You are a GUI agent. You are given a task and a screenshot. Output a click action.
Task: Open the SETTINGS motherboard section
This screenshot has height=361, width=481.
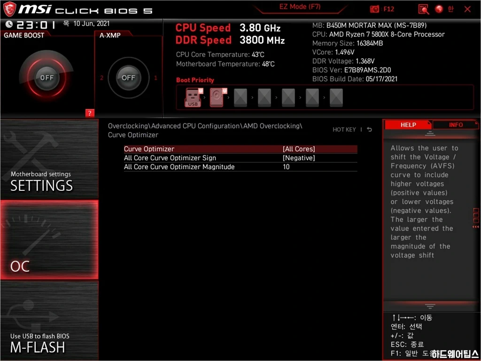pyautogui.click(x=49, y=159)
